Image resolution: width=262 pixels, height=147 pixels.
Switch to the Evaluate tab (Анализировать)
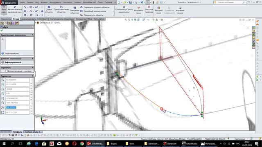[29, 19]
